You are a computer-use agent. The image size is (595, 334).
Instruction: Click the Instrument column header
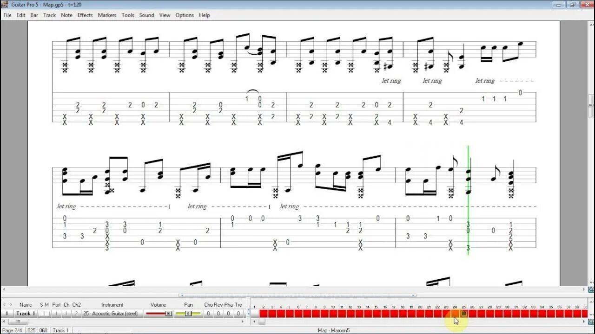[112, 305]
